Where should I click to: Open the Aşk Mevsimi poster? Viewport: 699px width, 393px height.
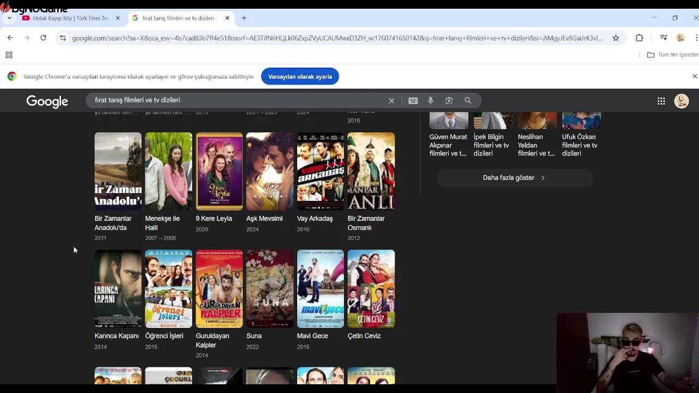pos(270,171)
